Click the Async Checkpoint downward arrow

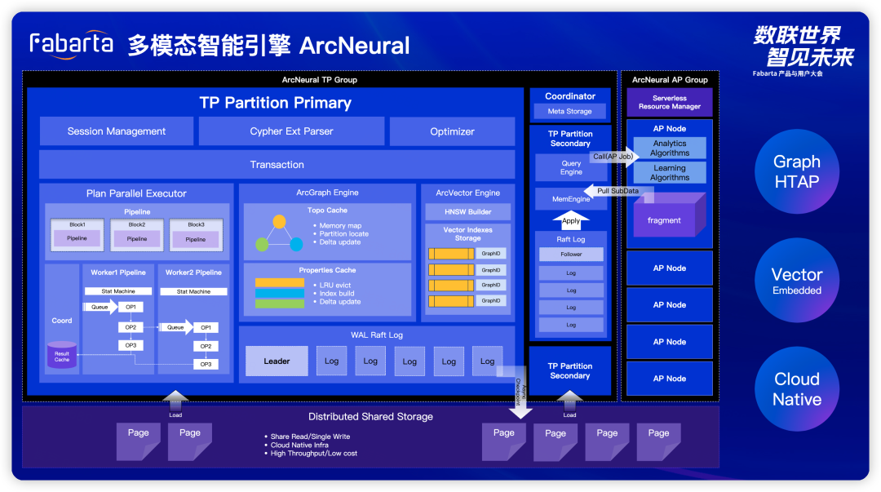click(x=520, y=393)
